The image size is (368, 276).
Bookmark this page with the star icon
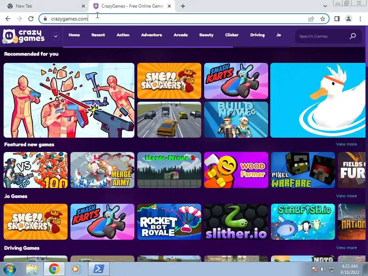(x=323, y=19)
